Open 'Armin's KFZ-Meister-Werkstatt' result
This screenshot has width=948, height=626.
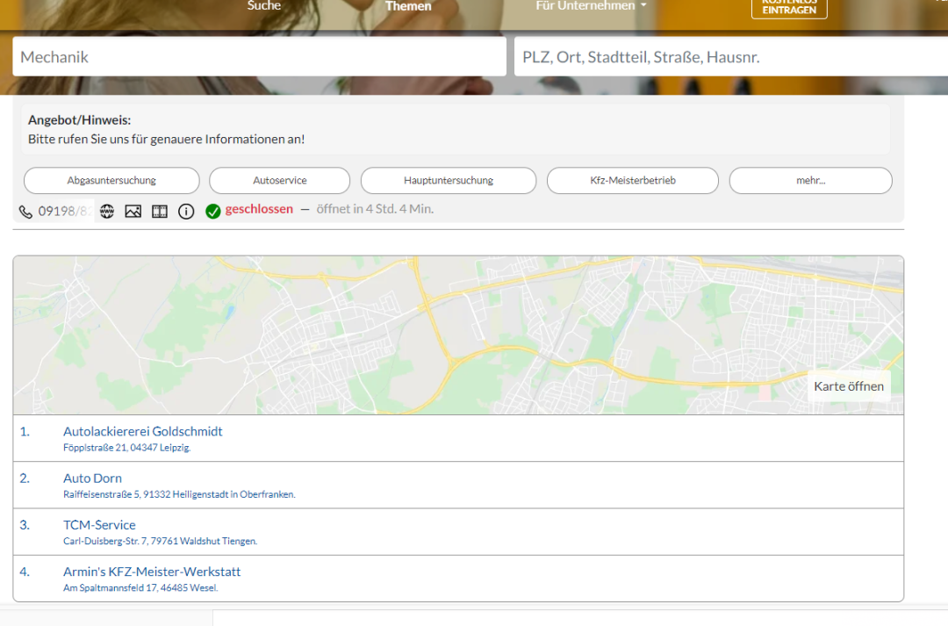151,572
